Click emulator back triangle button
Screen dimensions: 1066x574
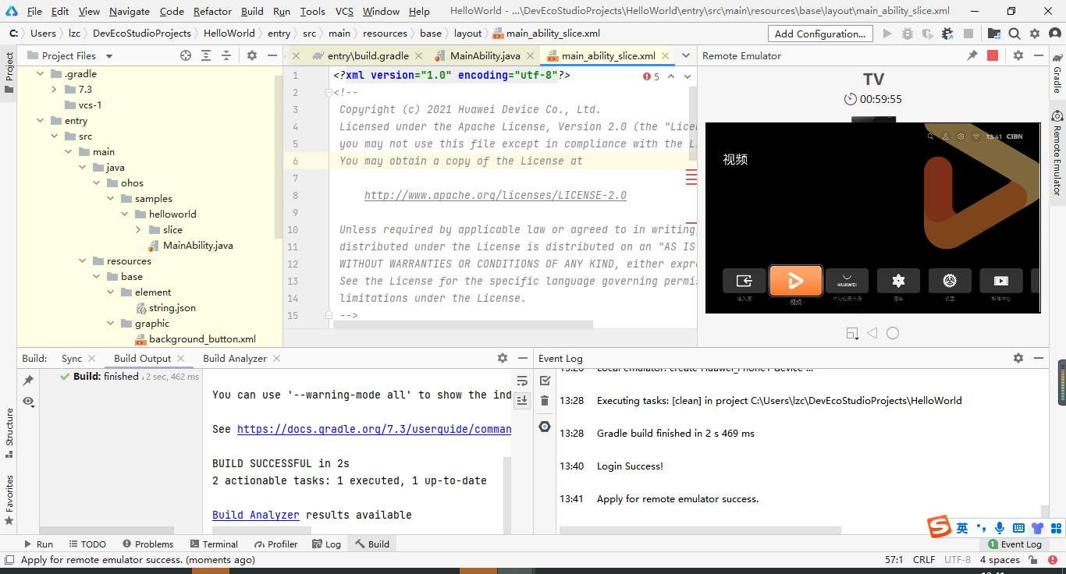point(872,333)
